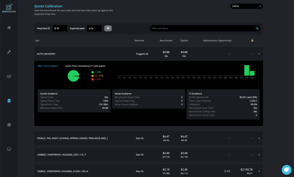294x177 pixels.
Task: Open the Home page from the sidebar
Action: [x=9, y=27]
